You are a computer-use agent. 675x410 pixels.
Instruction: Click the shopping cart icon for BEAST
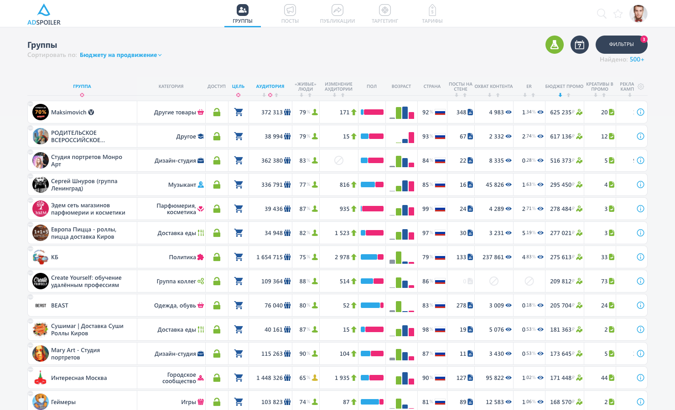click(239, 305)
